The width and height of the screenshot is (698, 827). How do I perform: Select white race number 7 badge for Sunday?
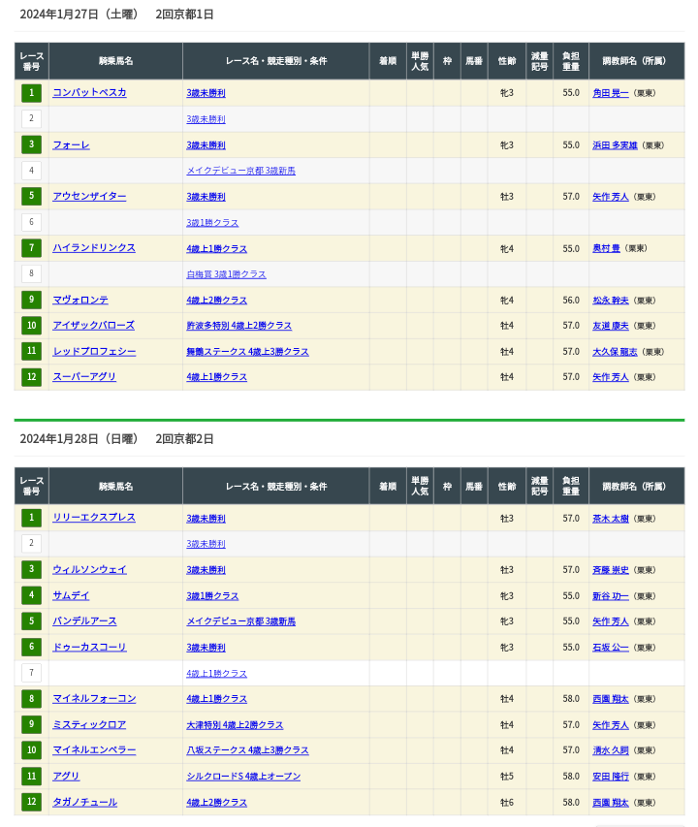click(x=32, y=673)
